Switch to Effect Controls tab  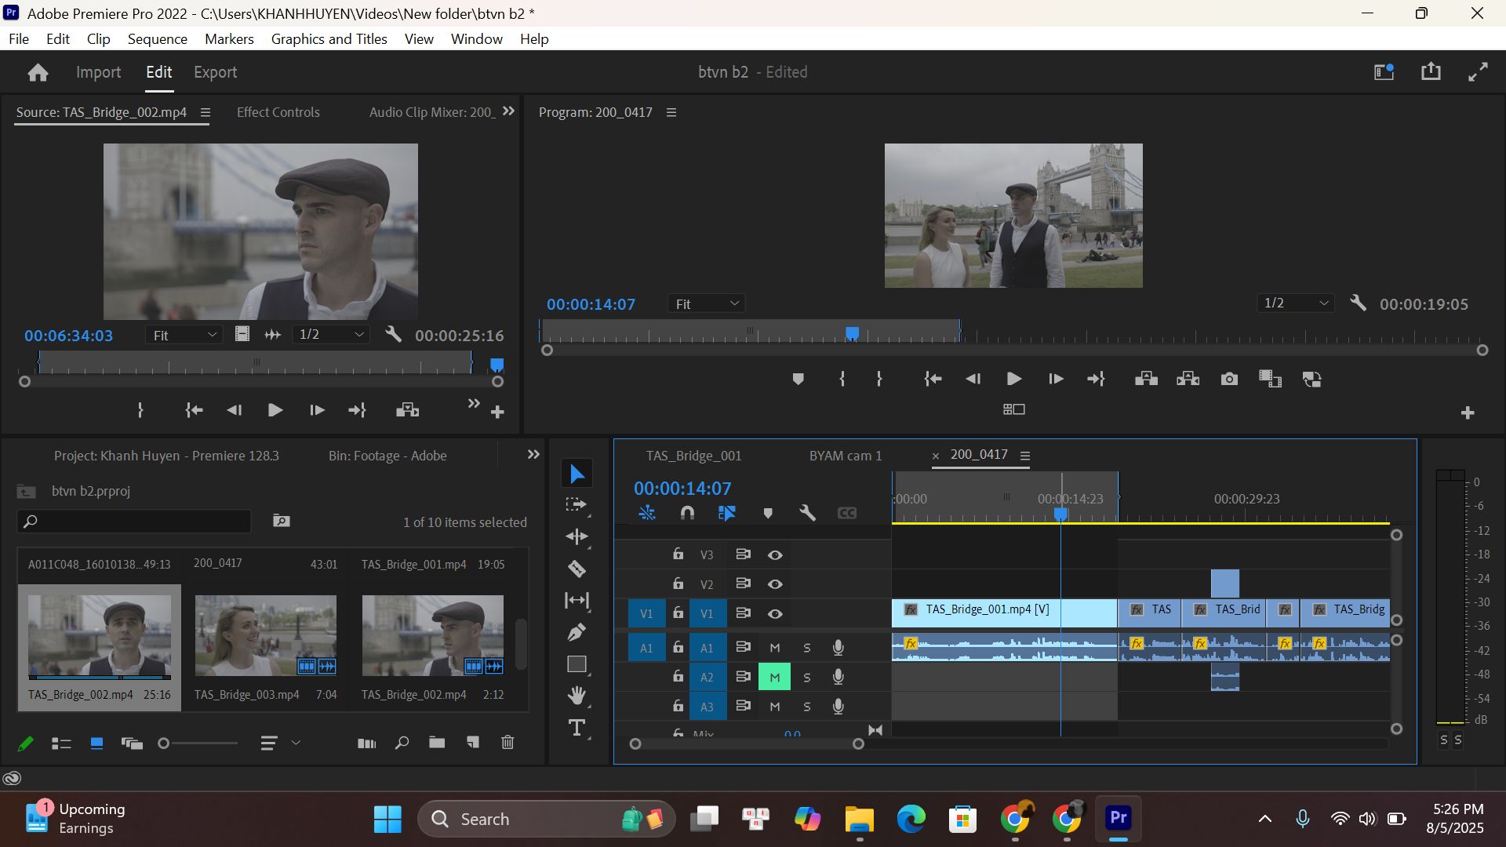(278, 112)
